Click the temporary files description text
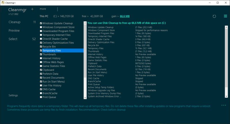The image size is (230, 124). 109,108
